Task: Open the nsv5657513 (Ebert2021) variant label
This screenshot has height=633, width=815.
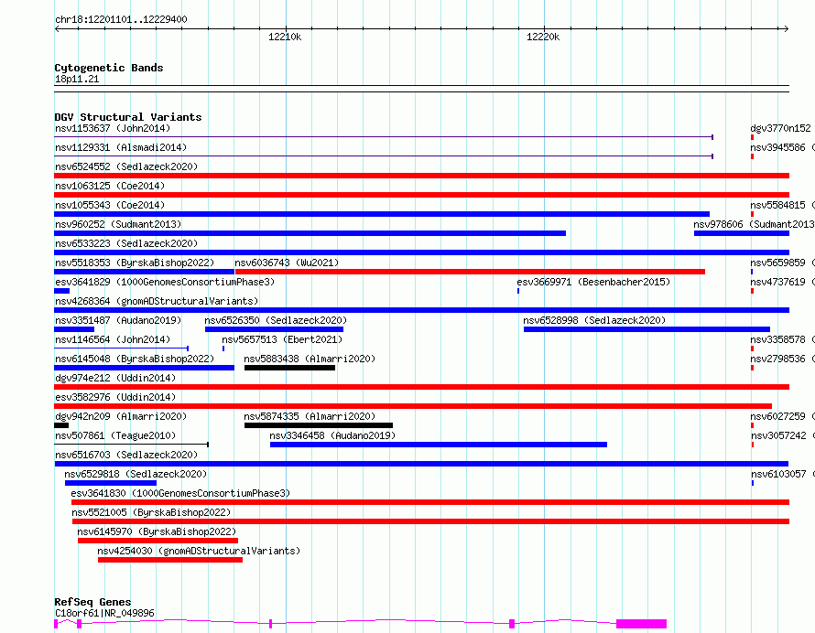Action: coord(282,339)
